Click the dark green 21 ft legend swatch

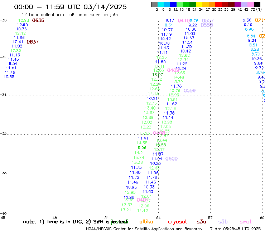tap(193, 4)
